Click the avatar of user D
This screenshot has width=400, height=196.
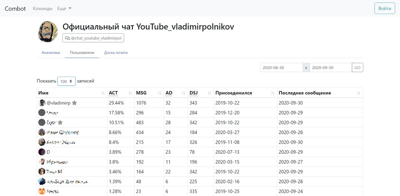click(x=42, y=152)
